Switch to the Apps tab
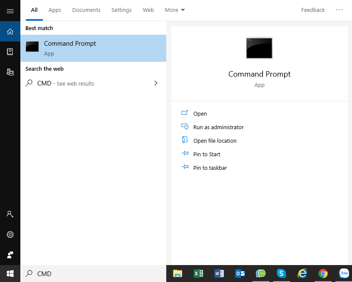This screenshot has height=282, width=352. [x=55, y=10]
